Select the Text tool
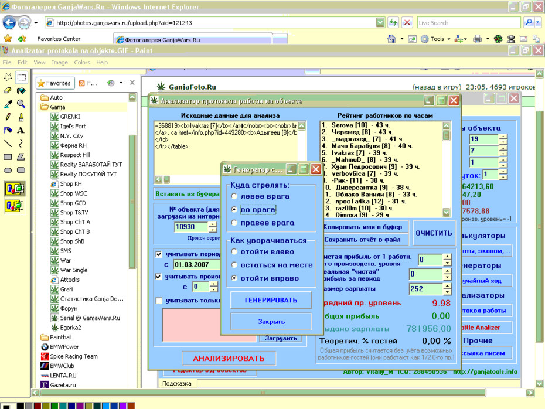This screenshot has width=545, height=409. coord(21,130)
